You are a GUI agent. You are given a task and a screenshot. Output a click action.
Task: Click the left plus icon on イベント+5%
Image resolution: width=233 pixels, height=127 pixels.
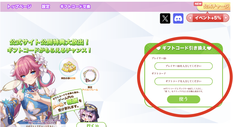tap(190, 18)
